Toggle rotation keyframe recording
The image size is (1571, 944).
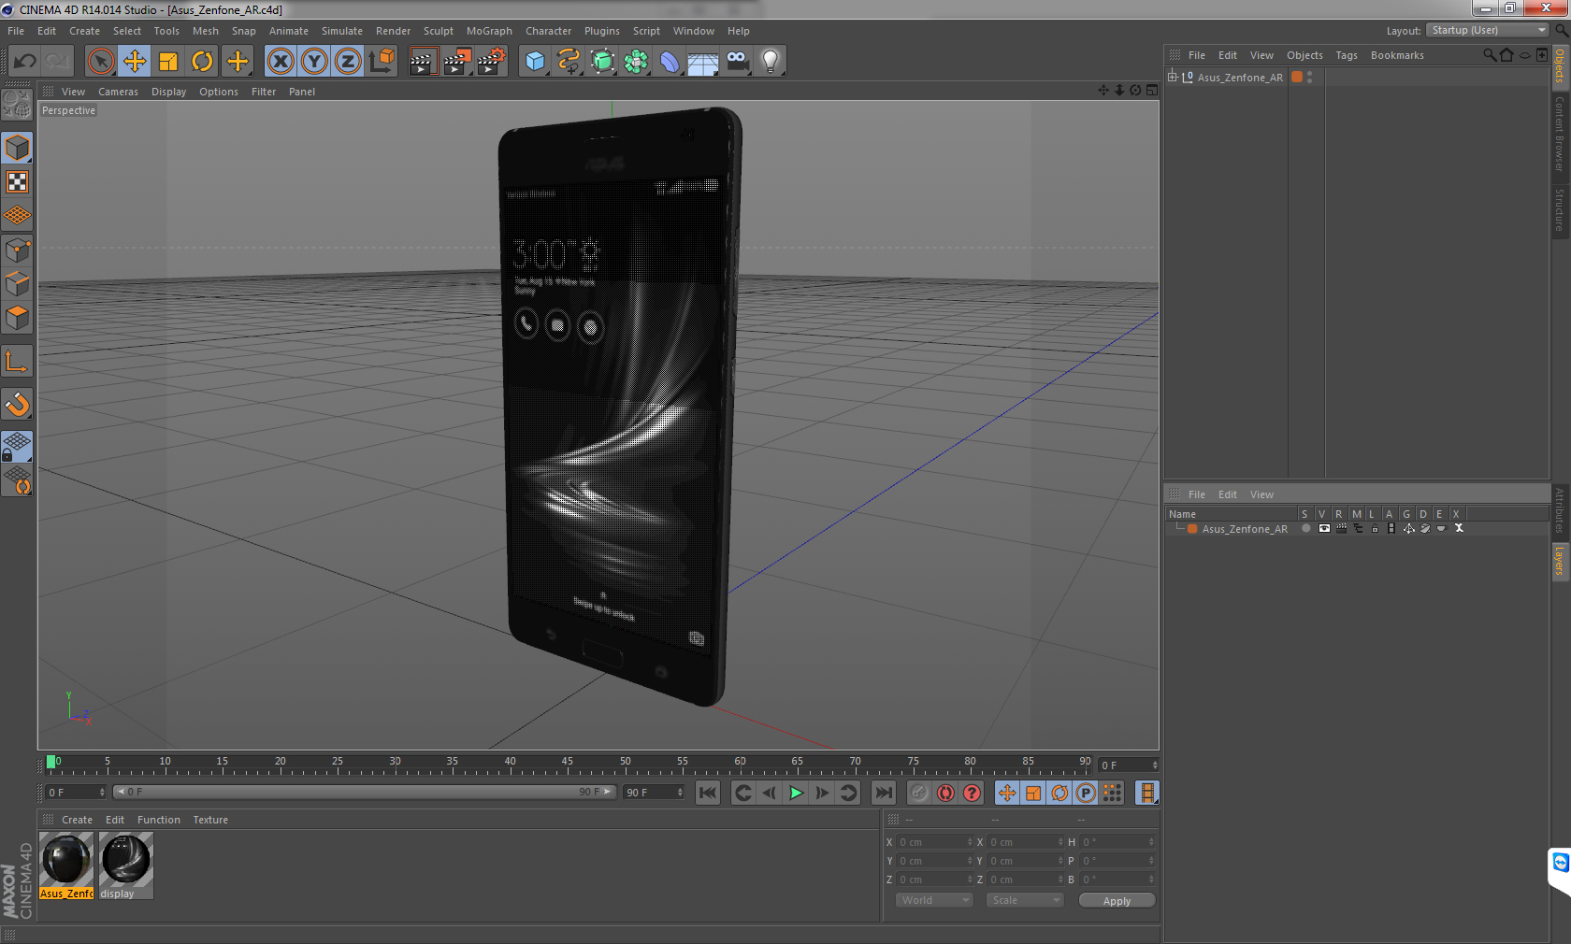click(1059, 793)
